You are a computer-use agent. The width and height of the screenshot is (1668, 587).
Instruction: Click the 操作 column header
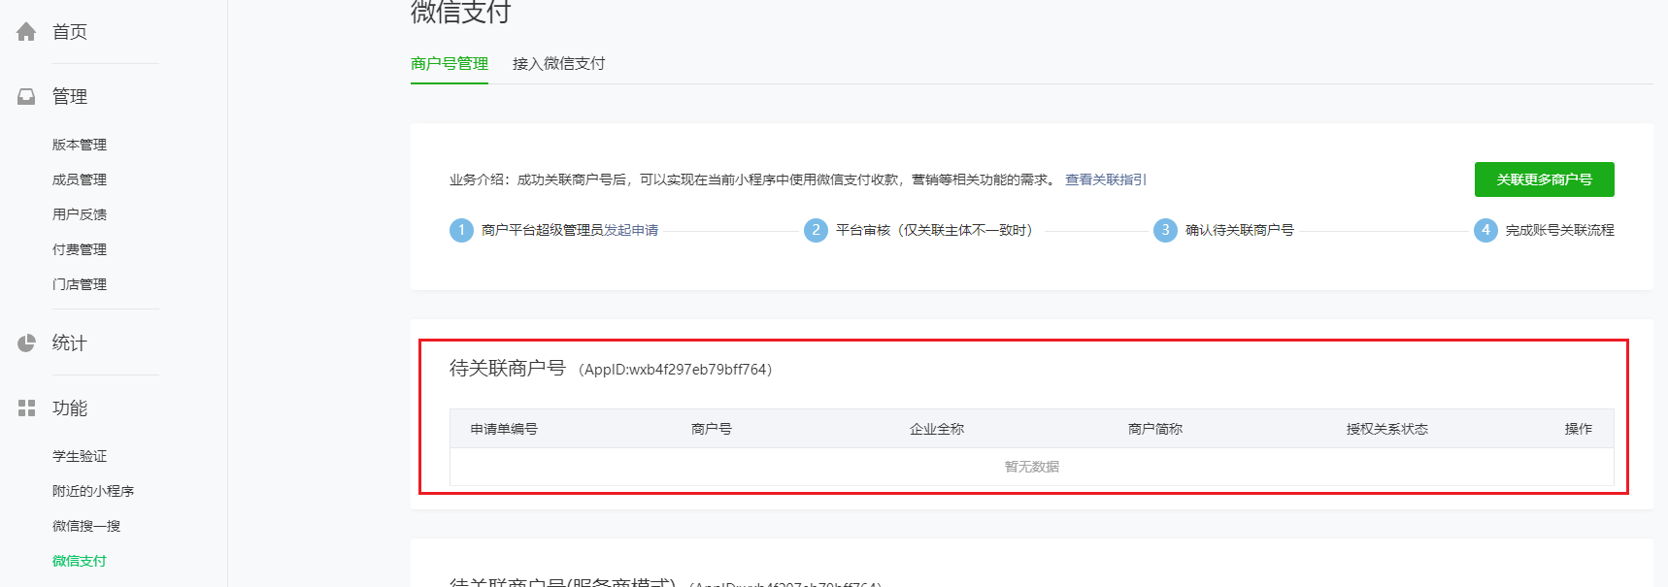1579,429
